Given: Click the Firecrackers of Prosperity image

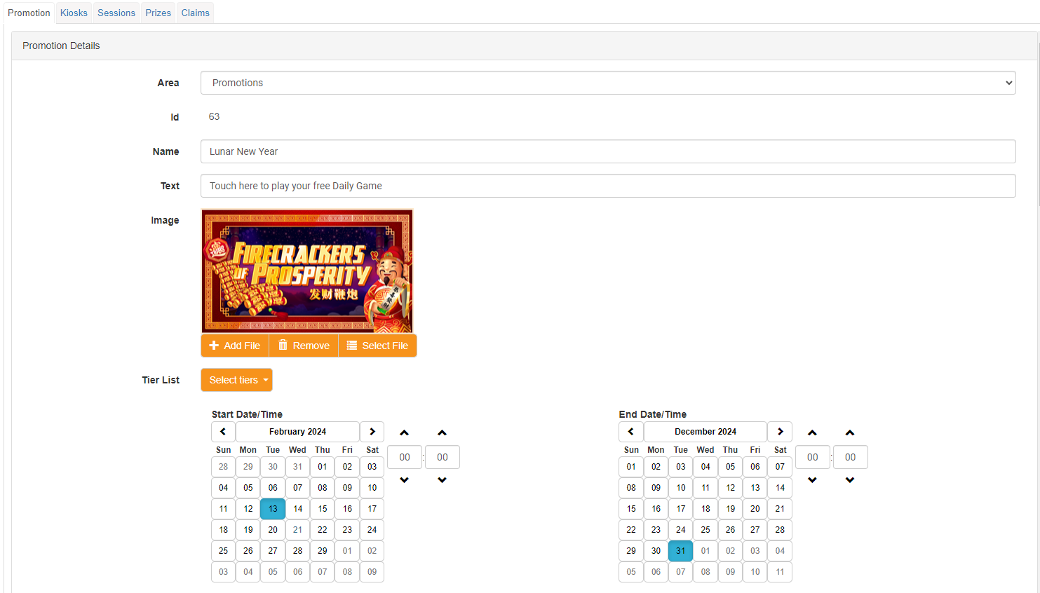Looking at the screenshot, I should [x=307, y=271].
